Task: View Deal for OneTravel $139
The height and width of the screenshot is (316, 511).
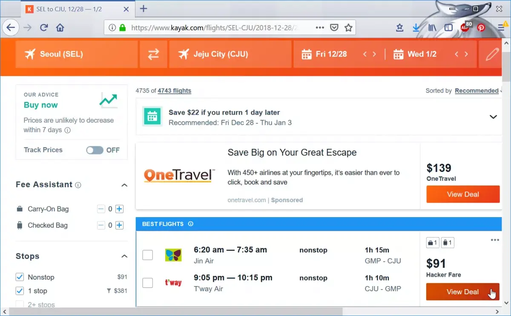Action: [x=463, y=194]
